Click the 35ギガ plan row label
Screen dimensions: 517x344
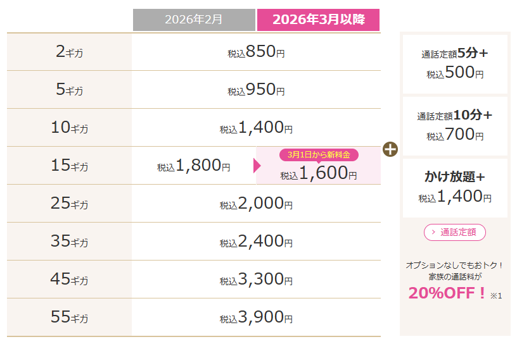click(69, 242)
